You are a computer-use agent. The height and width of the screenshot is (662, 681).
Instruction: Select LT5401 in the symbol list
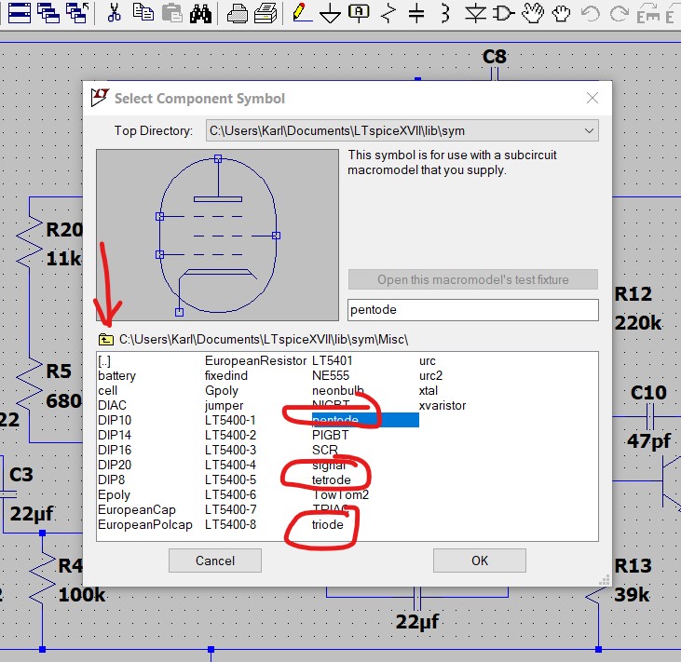click(x=333, y=360)
